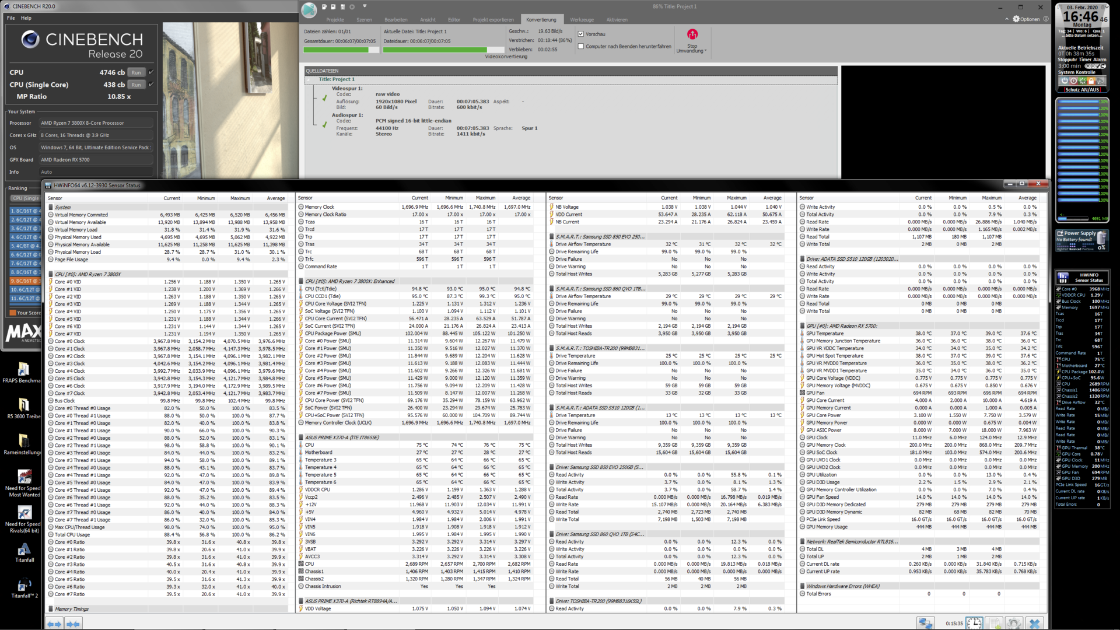The height and width of the screenshot is (630, 1120).
Task: Open the FRAPS Benchmark desktop icon
Action: pos(23,373)
